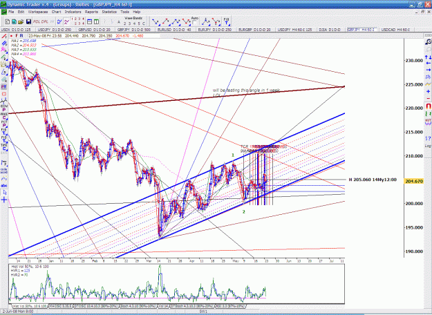Select the arrow pointer tool in sidebar
This screenshot has height=315, width=432.
4,193
